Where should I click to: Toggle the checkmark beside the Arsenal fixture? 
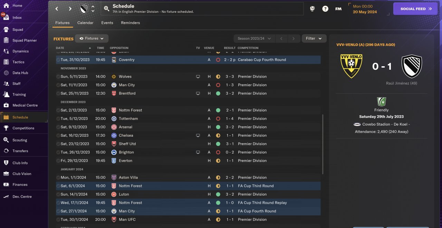pyautogui.click(x=58, y=127)
